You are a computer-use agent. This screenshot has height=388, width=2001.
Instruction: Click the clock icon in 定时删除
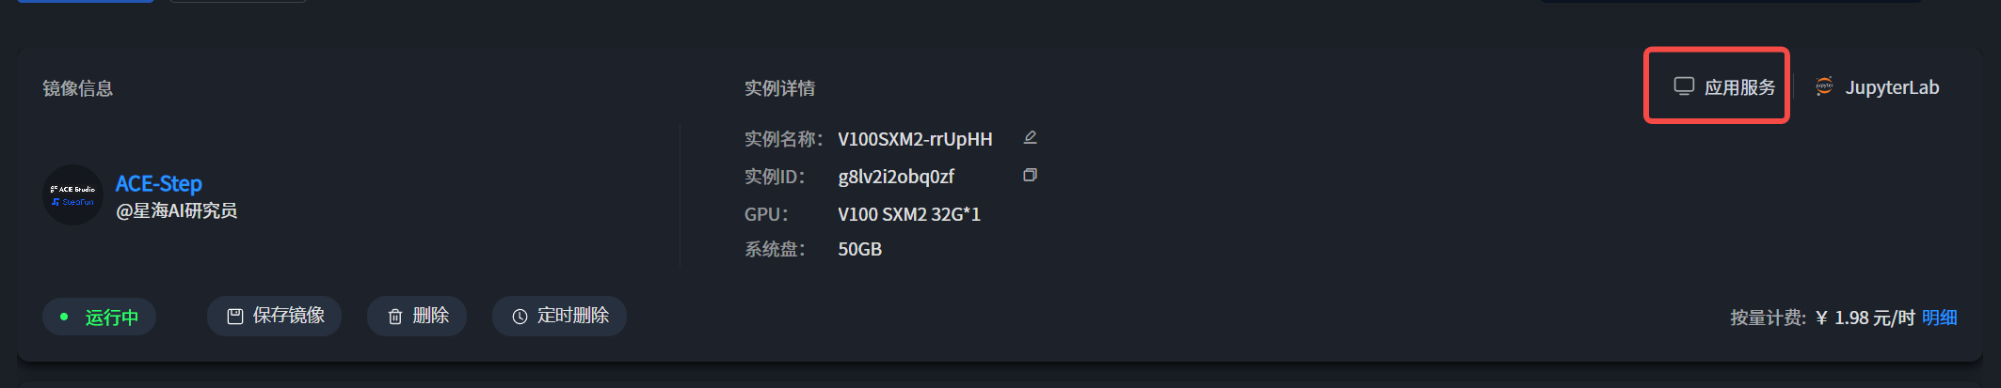[x=520, y=317]
